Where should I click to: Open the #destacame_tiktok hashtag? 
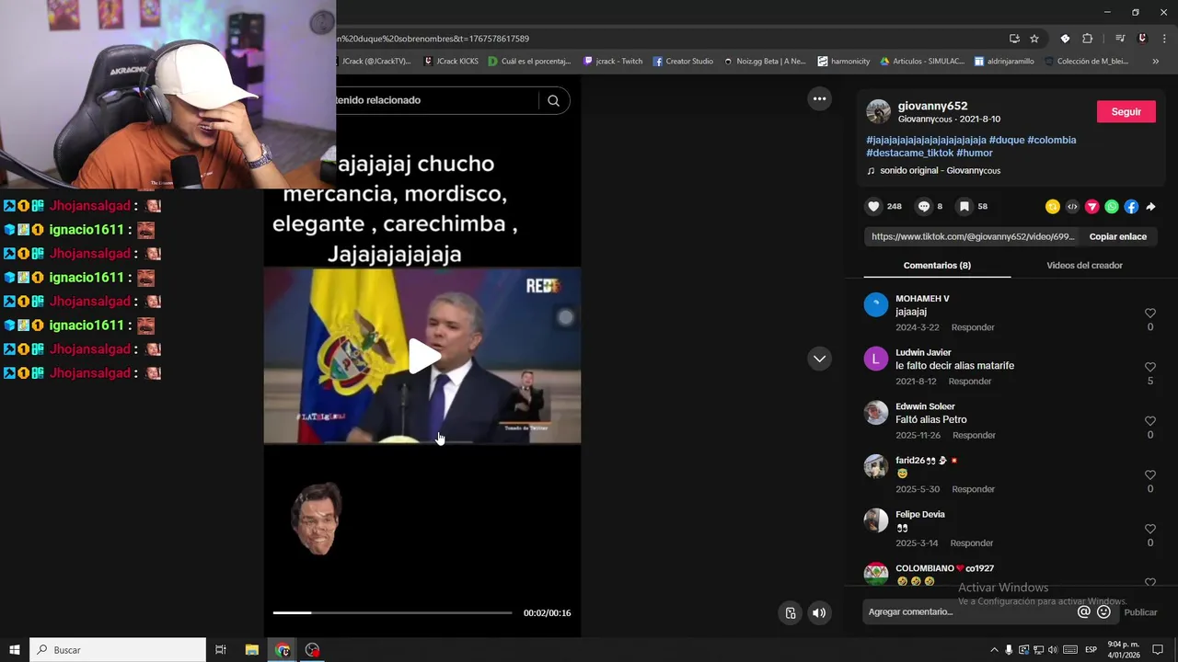click(909, 153)
